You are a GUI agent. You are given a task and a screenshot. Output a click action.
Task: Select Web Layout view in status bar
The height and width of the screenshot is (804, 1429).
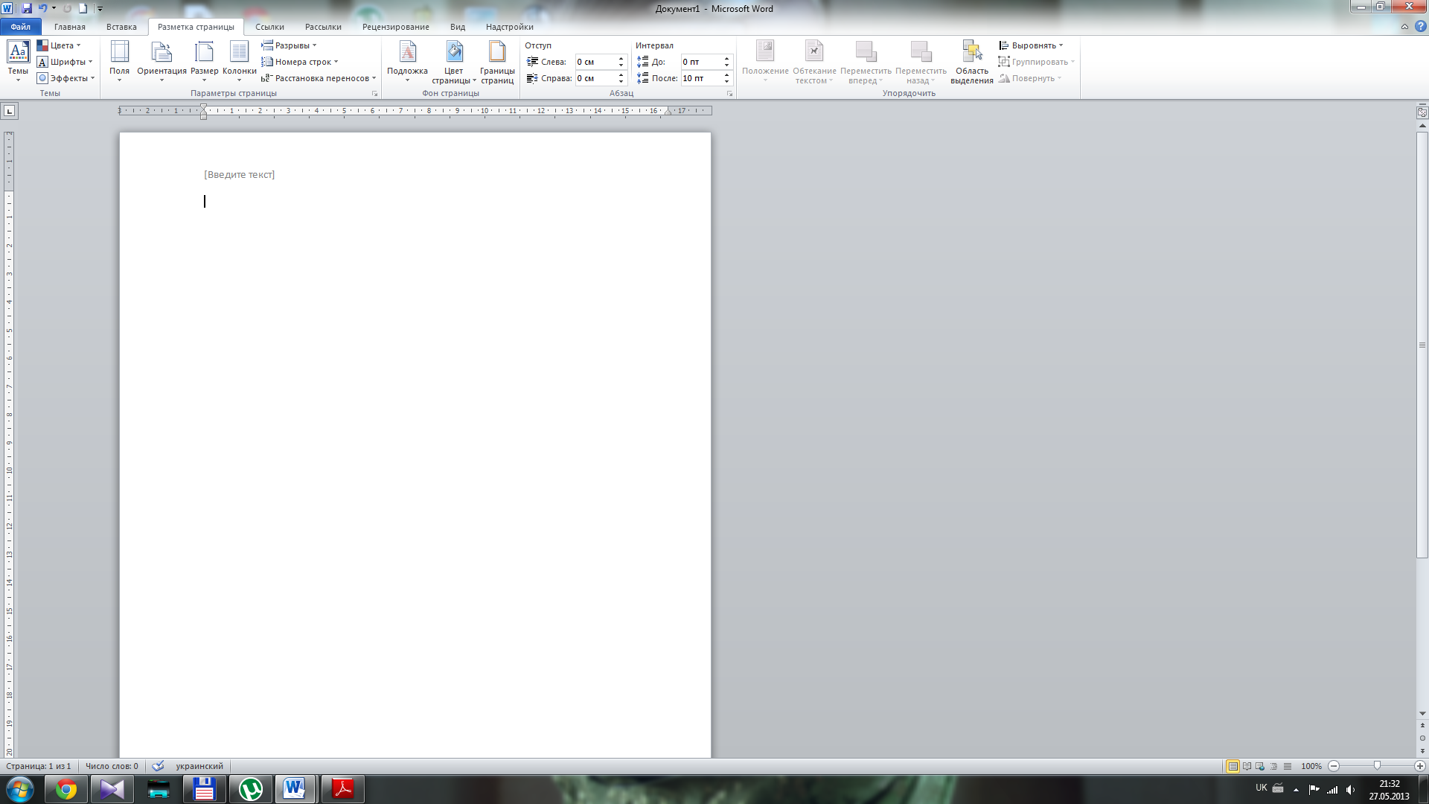tap(1260, 766)
